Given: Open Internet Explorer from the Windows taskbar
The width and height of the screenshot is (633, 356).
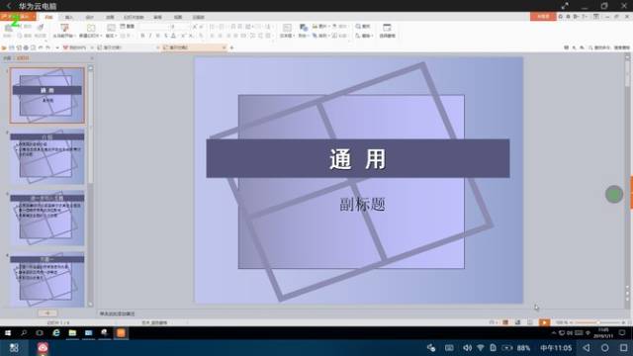Looking at the screenshot, I should [56, 332].
